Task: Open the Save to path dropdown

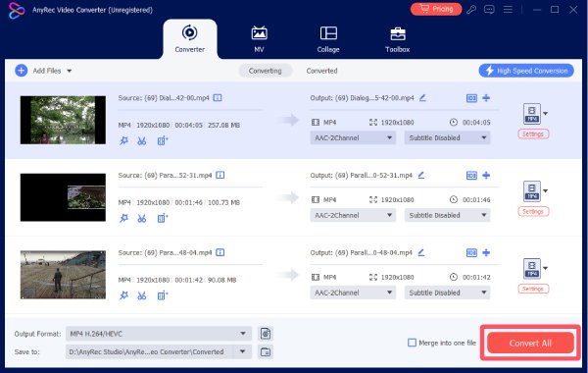Action: point(159,352)
